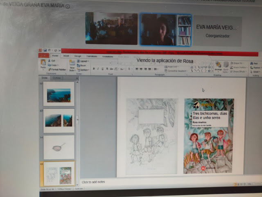Click the info icon beside EVA MARÍA name
262x197 pixels.
coord(68,7)
